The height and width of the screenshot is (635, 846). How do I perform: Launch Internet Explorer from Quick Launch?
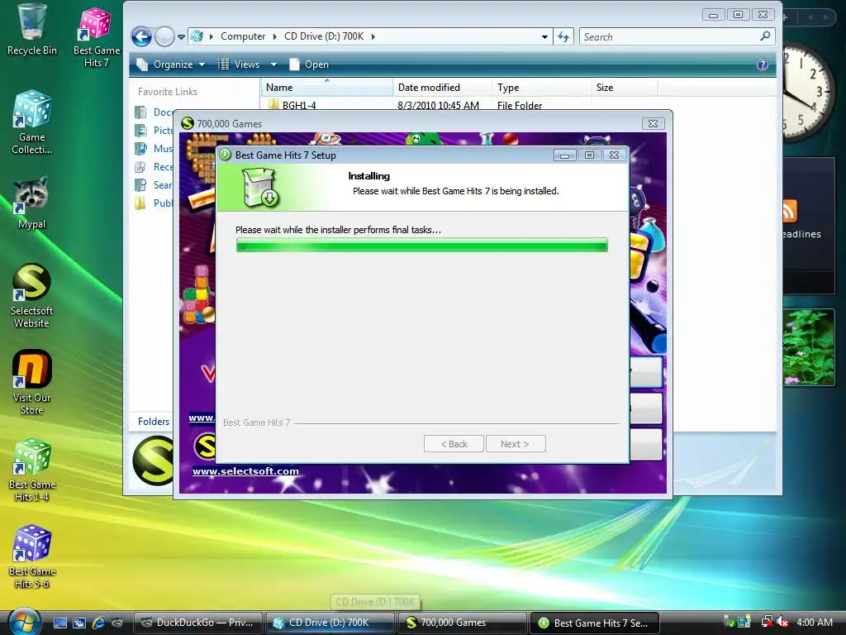(98, 623)
